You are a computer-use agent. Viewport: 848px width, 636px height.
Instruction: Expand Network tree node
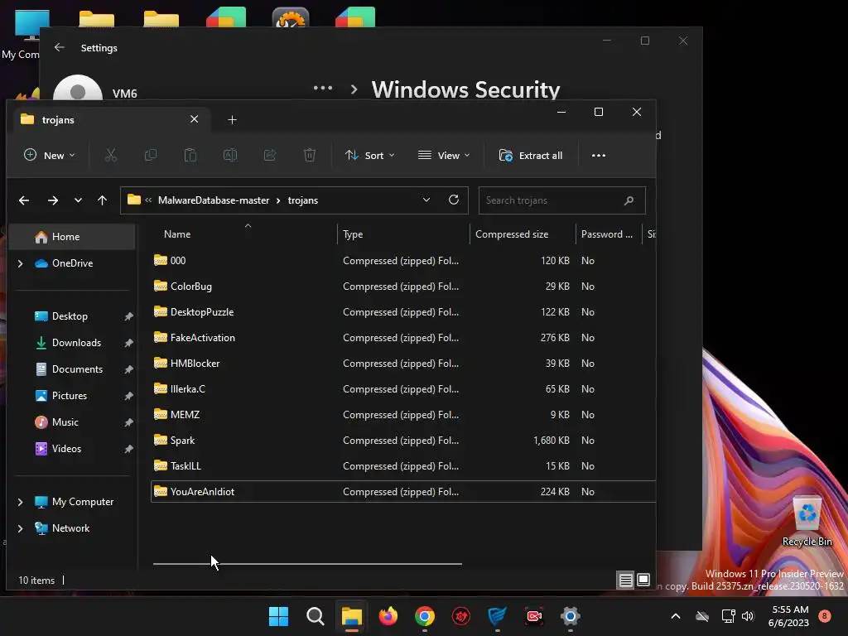(x=21, y=528)
